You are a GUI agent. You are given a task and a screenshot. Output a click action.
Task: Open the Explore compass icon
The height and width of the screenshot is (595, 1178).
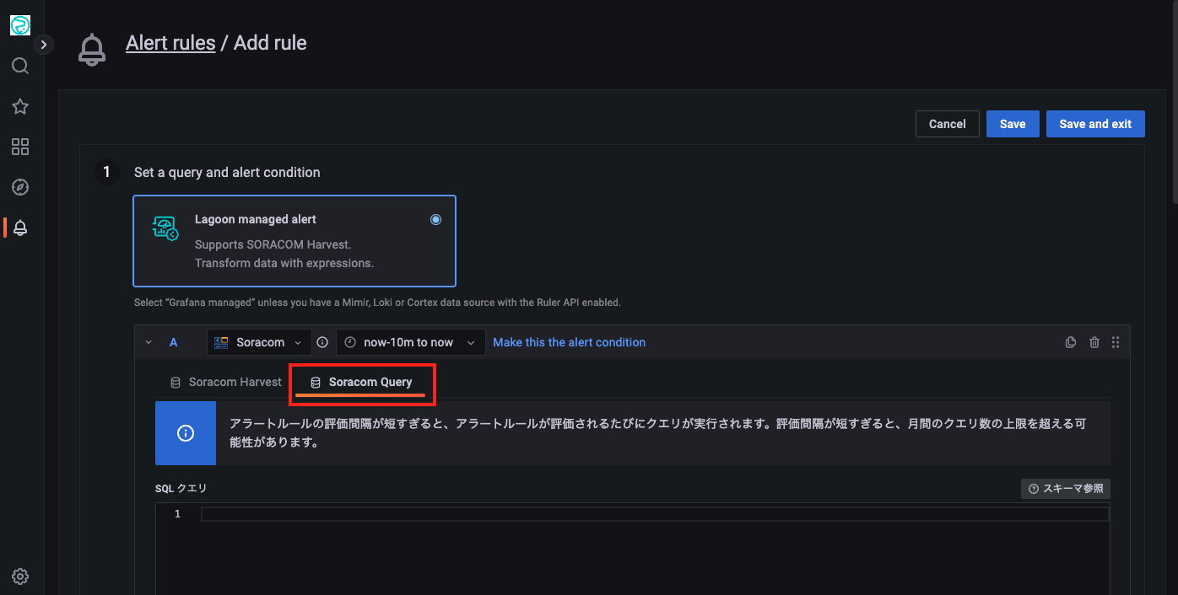click(20, 187)
